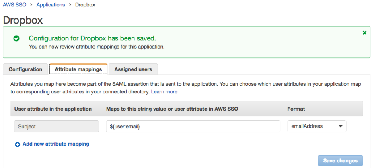
Task: Click the Dropbox page heading
Action: 23,20
